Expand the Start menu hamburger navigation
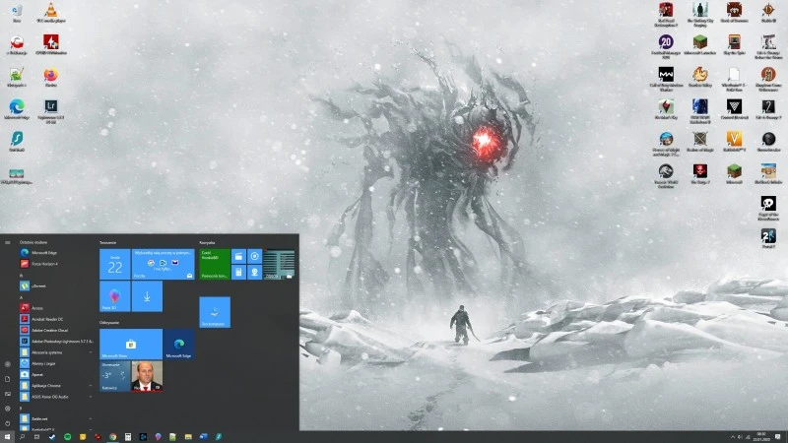This screenshot has height=443, width=788. pyautogui.click(x=8, y=242)
